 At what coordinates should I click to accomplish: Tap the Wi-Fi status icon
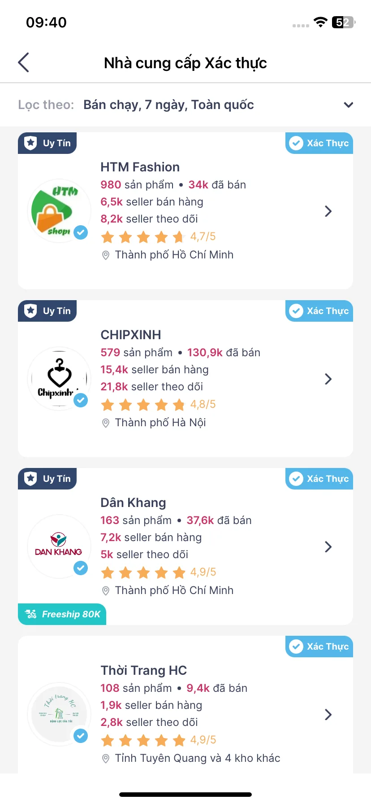coord(320,22)
